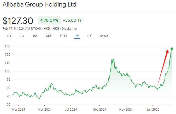176x114 pixels.
Task: Click the Alibaba Group Holding Ltd title
Action: [x=40, y=5]
